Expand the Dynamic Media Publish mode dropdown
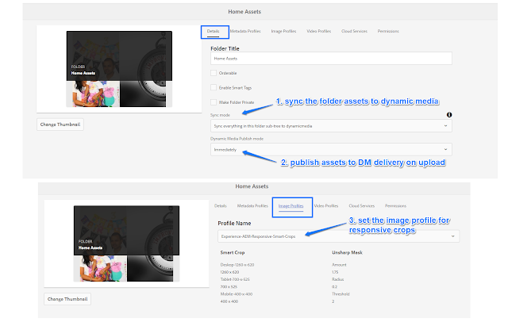This screenshot has height=322, width=508. (x=331, y=150)
